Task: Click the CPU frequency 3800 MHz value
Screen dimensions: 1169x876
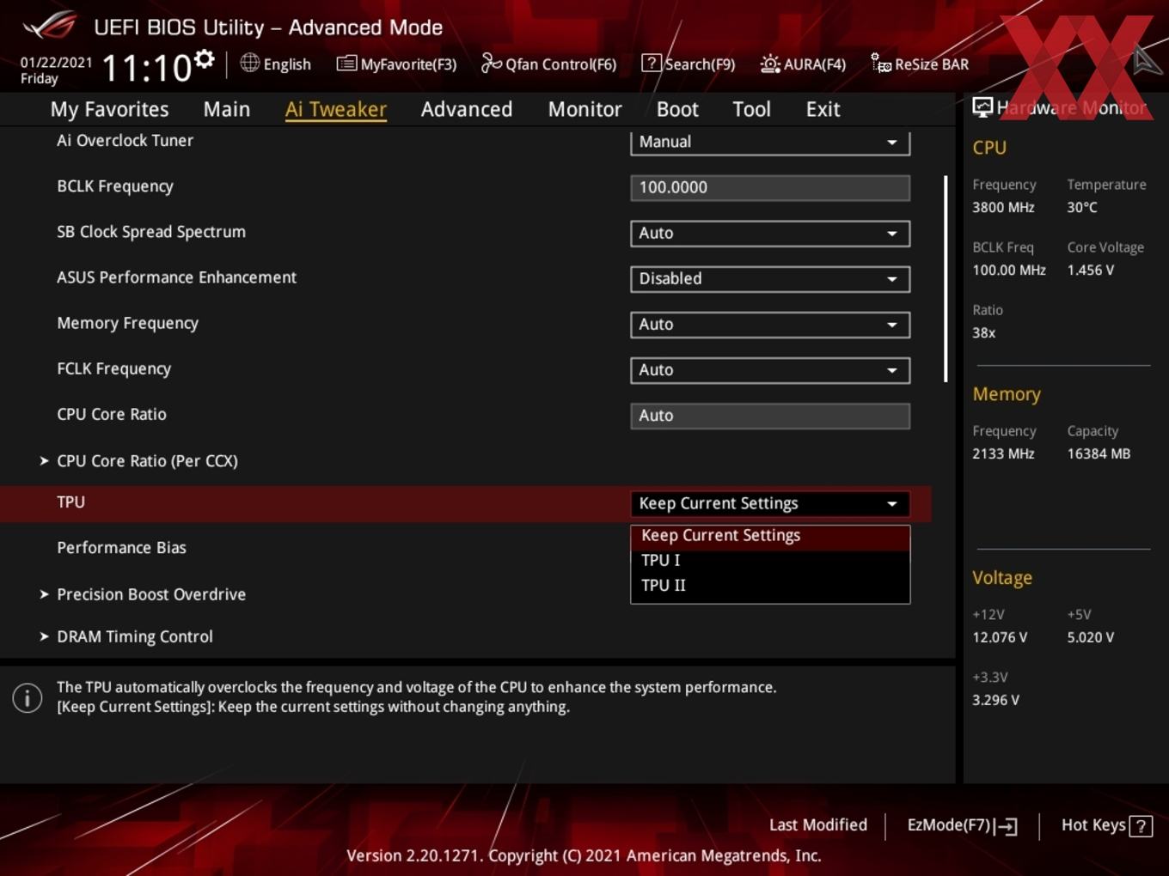Action: tap(1003, 208)
